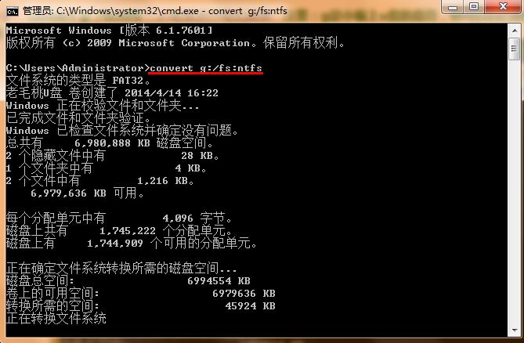
Task: Minimize the command prompt window
Action: (x=453, y=7)
